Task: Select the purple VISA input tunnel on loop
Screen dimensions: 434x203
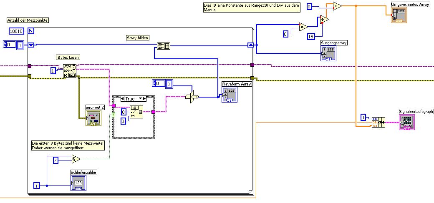Action: (30, 66)
